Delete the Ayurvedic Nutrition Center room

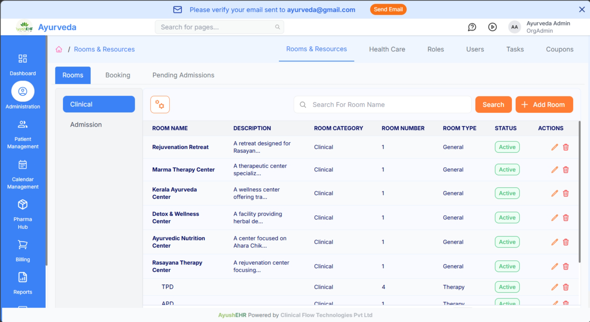[566, 242]
